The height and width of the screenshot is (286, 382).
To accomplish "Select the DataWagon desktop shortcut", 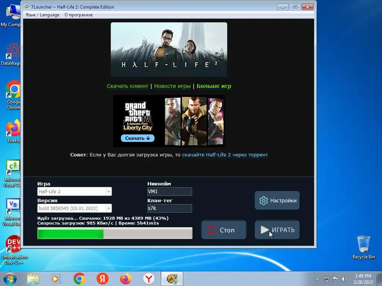I will (11, 54).
